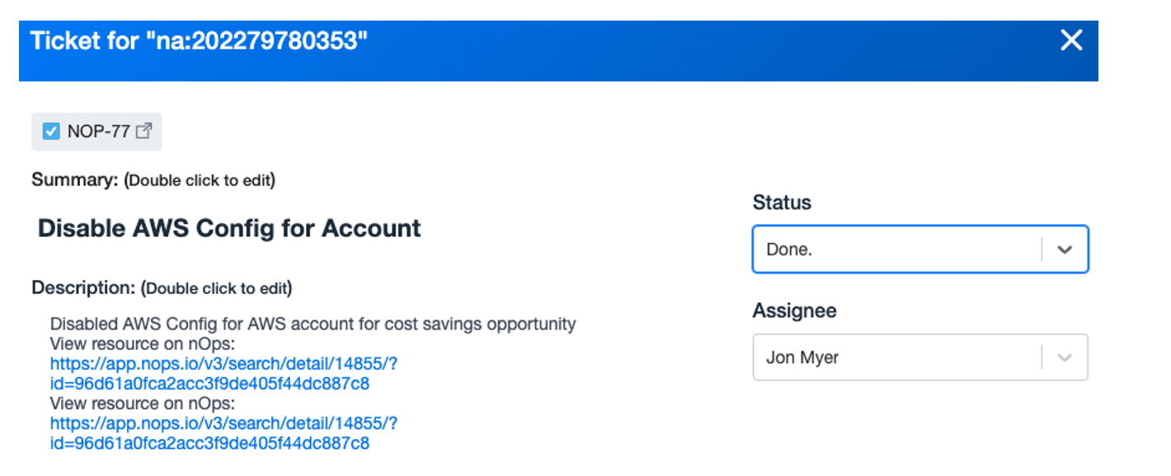Click the Description (Double click to edit) label
Screen dimensions: 1171x476
pyautogui.click(x=162, y=288)
